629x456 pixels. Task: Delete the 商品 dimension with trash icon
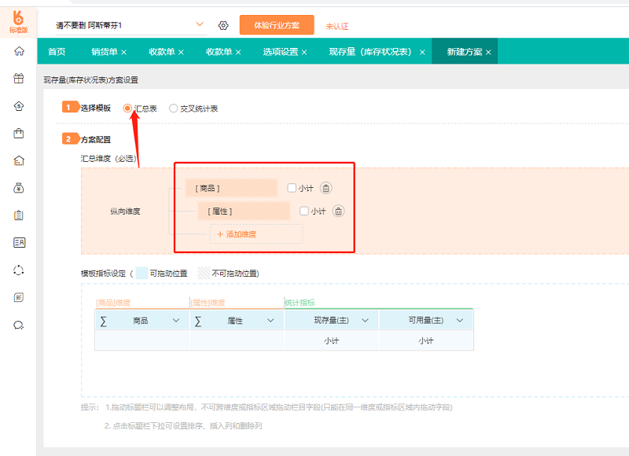pyautogui.click(x=326, y=188)
